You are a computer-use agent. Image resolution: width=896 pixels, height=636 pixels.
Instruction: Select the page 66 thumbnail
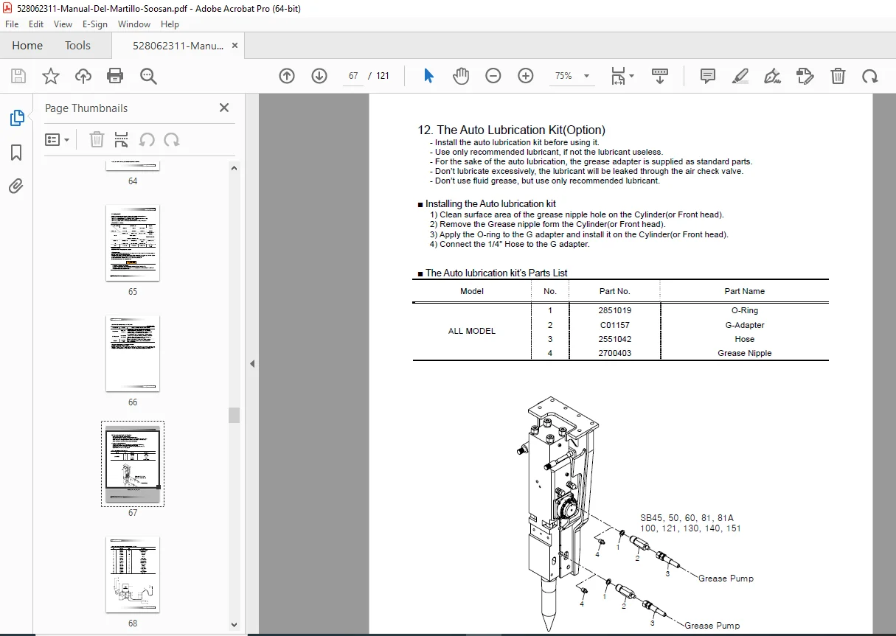pos(133,354)
